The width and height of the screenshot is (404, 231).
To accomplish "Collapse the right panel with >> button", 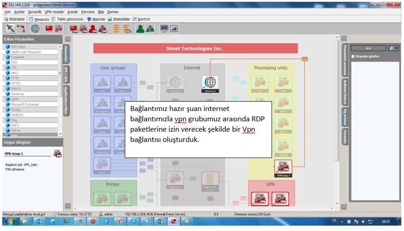I will click(343, 38).
